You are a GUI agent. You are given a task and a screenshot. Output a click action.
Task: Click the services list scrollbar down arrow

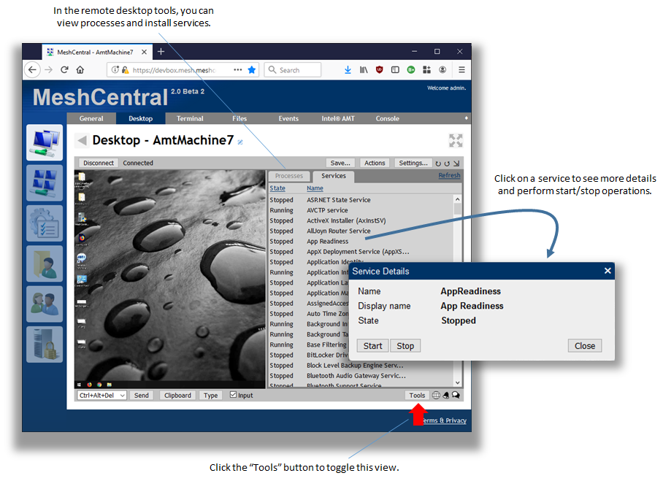coord(458,382)
